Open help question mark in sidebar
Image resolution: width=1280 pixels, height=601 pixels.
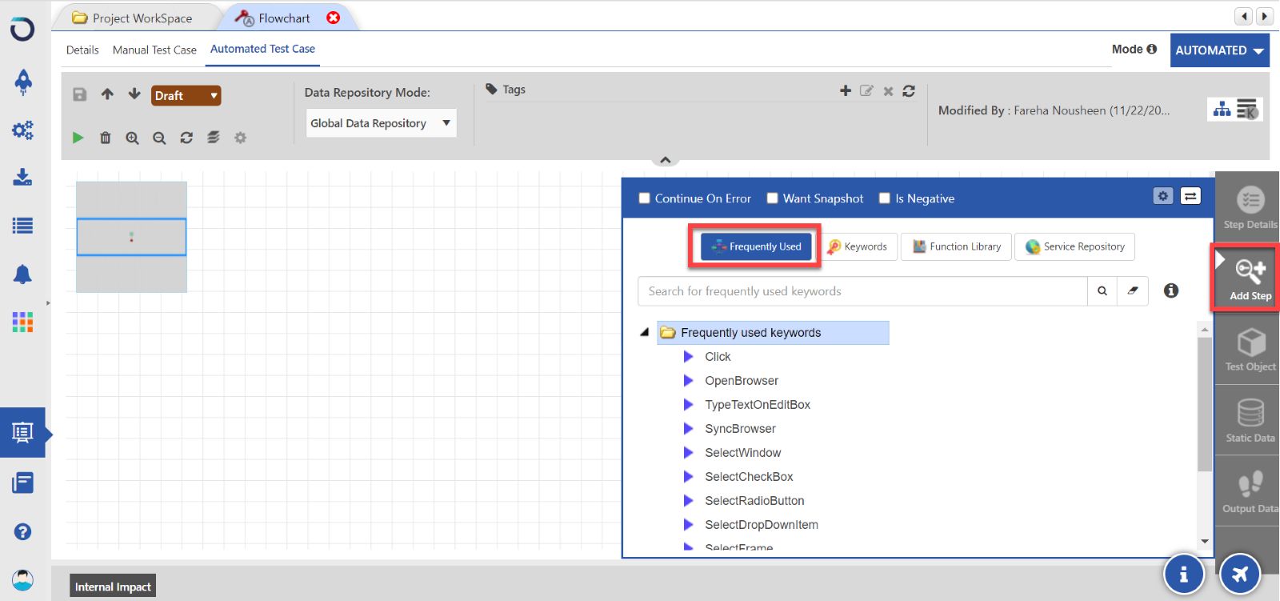point(22,531)
